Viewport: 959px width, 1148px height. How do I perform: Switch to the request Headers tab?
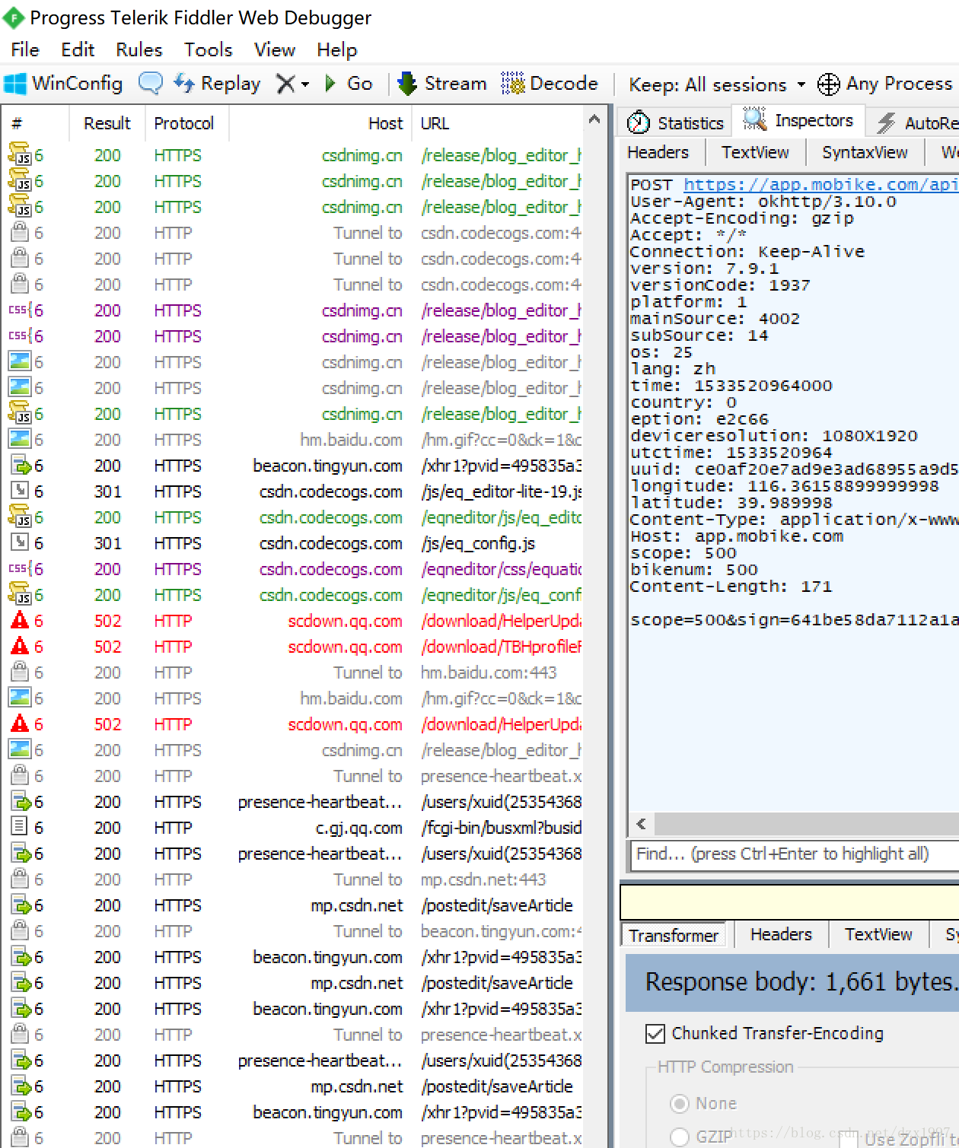658,153
